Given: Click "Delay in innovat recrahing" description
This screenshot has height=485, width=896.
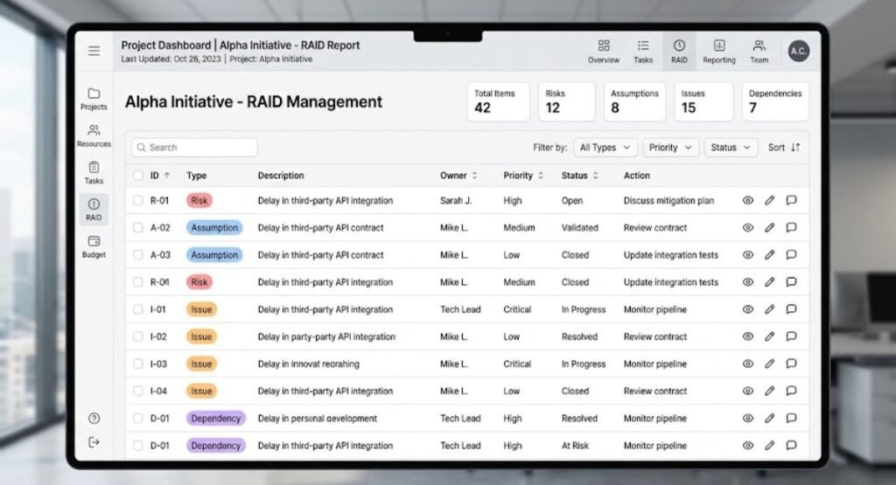Looking at the screenshot, I should point(309,364).
